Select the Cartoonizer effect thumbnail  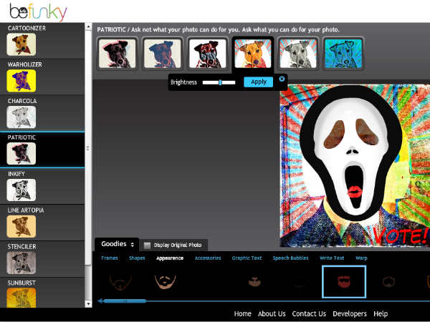click(x=21, y=44)
